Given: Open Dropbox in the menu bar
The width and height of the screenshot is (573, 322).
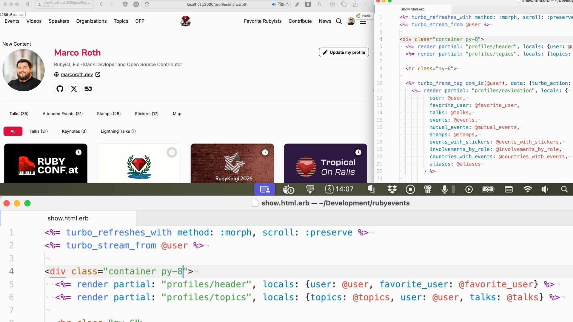Looking at the screenshot, I should click(x=392, y=189).
